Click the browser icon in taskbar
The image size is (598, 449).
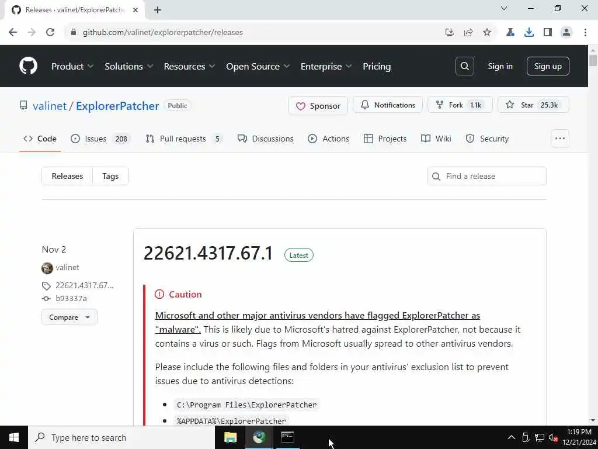[x=259, y=437]
